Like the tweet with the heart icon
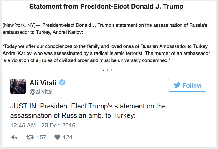 (x=57, y=137)
